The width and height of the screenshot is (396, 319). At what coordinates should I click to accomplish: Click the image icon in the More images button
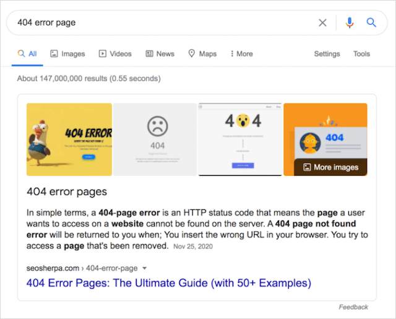tap(306, 167)
